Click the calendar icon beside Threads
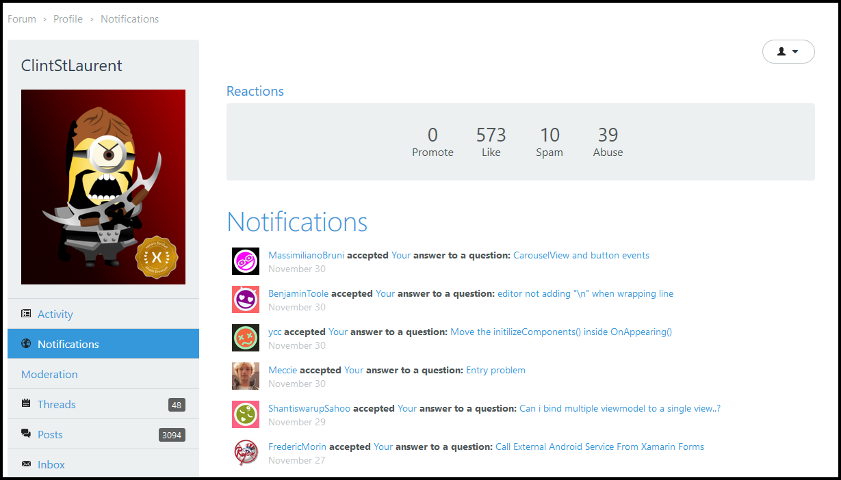Image resolution: width=841 pixels, height=480 pixels. coord(26,403)
